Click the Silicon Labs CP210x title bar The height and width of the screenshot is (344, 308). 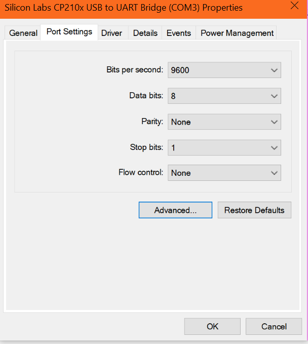[x=127, y=8]
